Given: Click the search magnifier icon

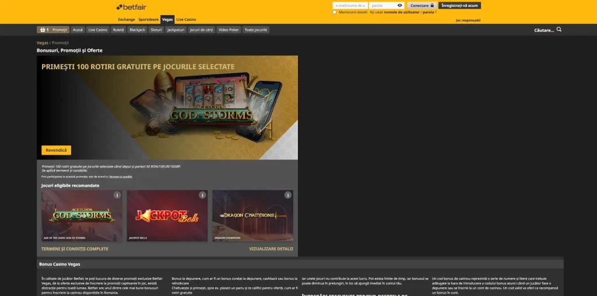Looking at the screenshot, I should (x=559, y=29).
